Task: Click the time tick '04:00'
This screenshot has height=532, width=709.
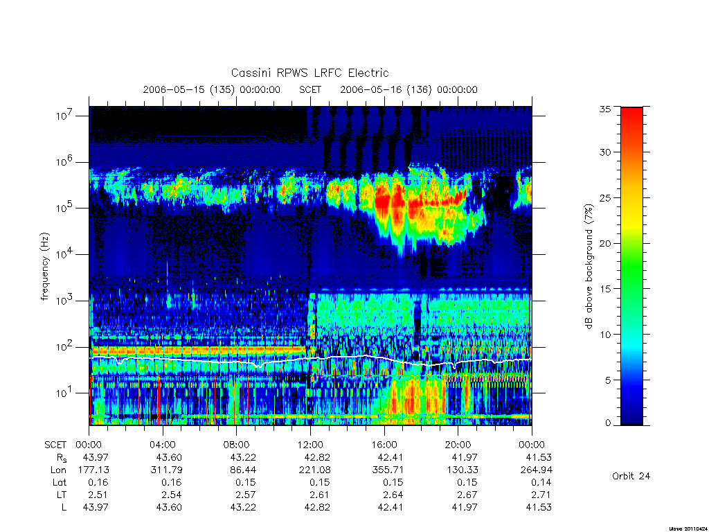Action: pos(162,445)
